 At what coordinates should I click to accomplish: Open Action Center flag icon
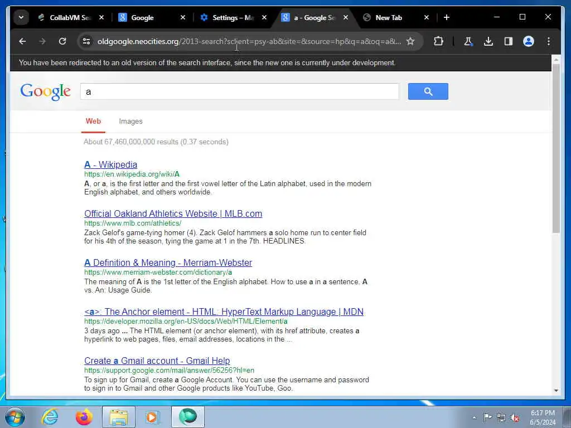(x=487, y=417)
